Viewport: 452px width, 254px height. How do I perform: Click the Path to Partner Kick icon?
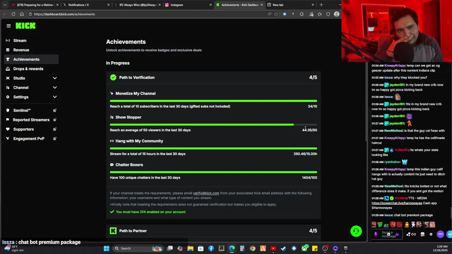pos(113,231)
